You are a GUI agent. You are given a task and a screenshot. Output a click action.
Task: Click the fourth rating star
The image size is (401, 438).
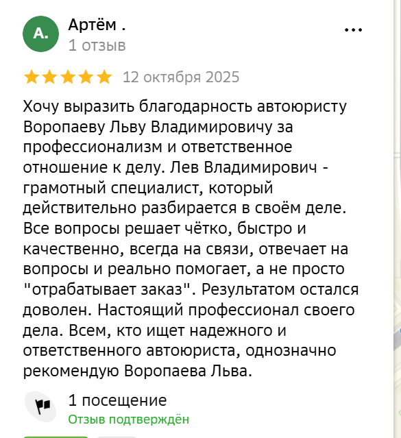point(86,77)
